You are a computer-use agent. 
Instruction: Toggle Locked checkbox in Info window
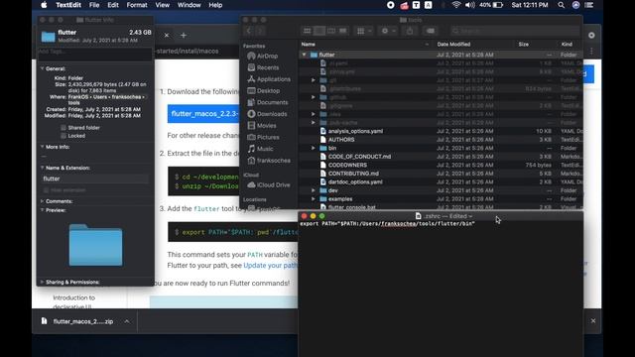63,136
